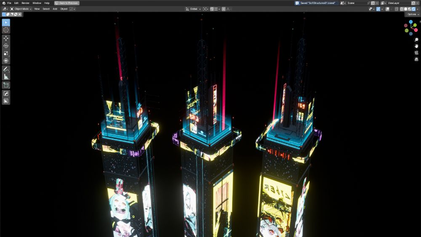Screen dimensions: 421x237
Task: Open the viewport View menu
Action: (x=37, y=9)
